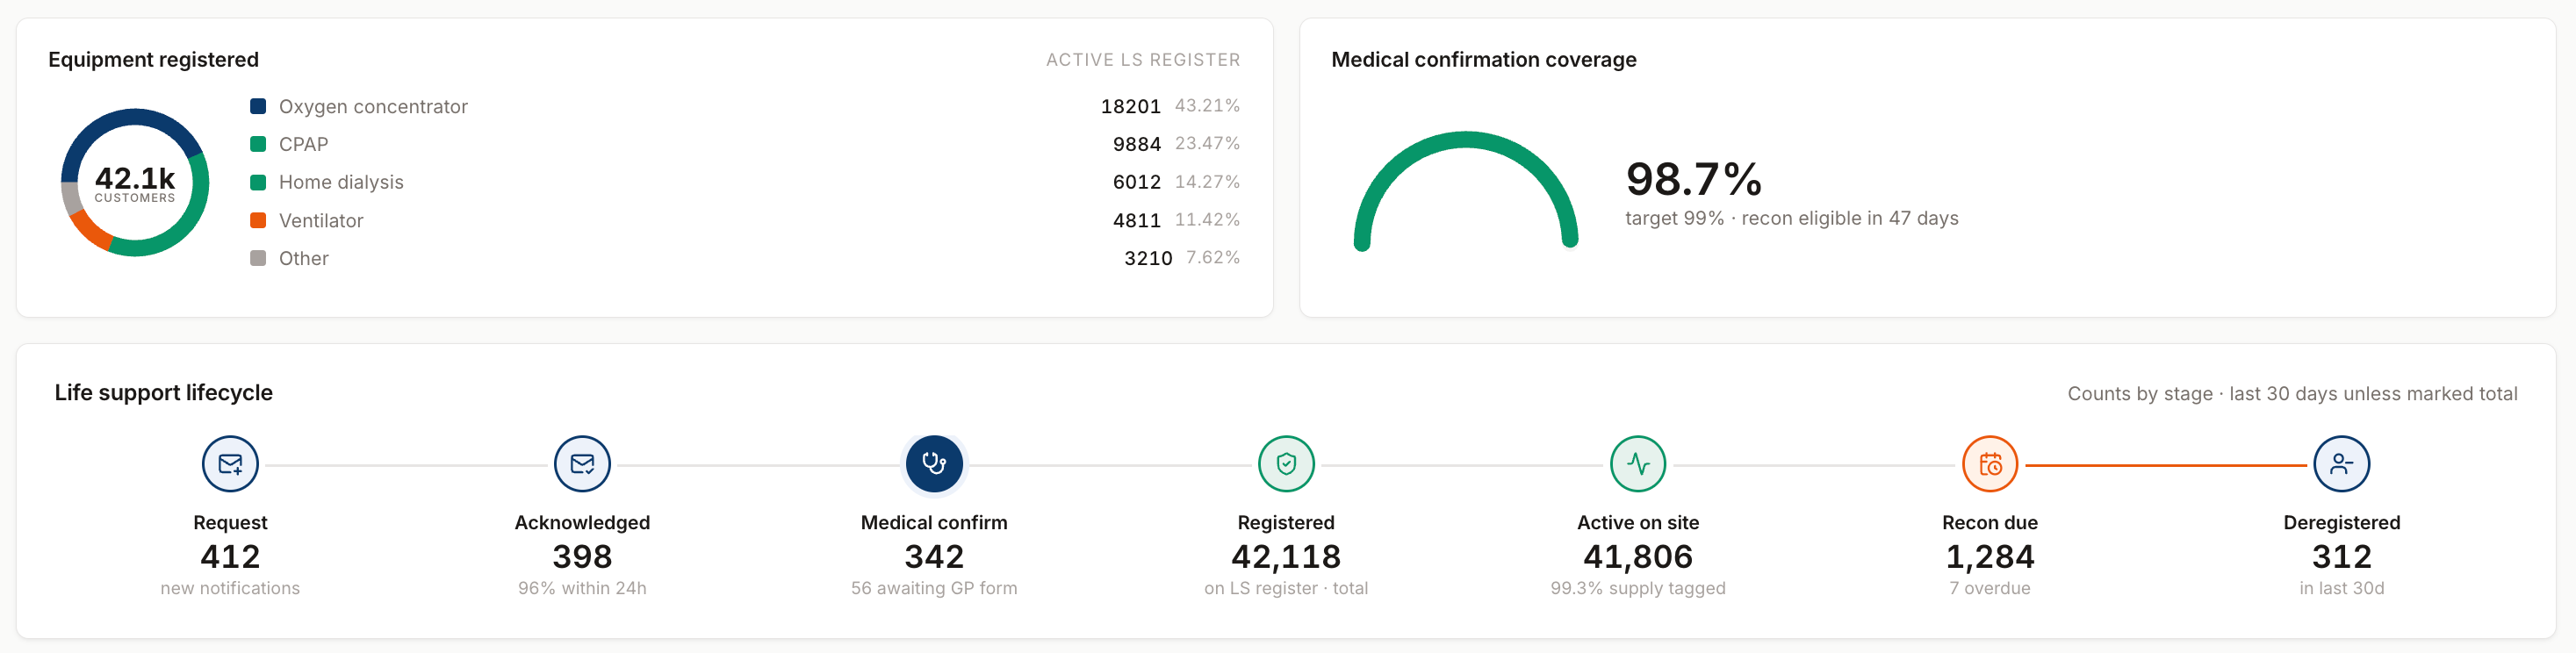Select the Medical confirm stethoscope icon

click(x=934, y=464)
